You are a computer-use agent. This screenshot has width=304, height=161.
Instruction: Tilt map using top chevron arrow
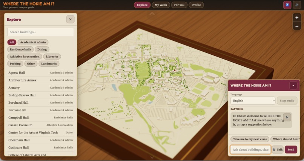pos(152,14)
